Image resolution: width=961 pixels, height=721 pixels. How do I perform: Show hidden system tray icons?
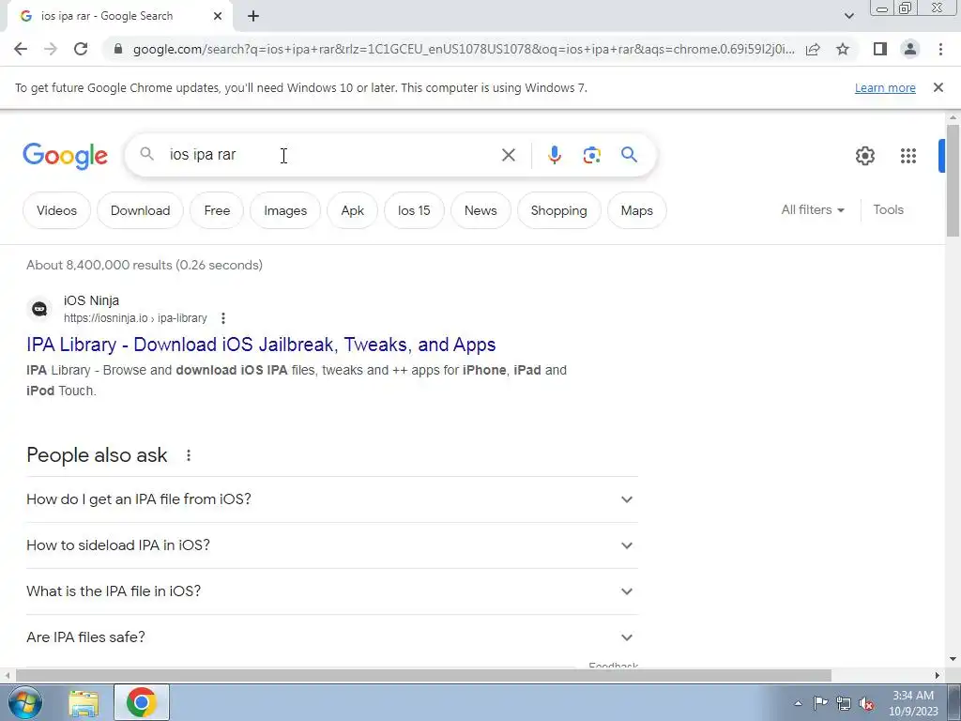(x=798, y=703)
